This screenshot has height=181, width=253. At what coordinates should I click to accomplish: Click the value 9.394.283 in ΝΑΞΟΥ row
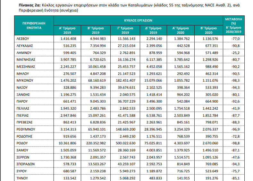98,88
